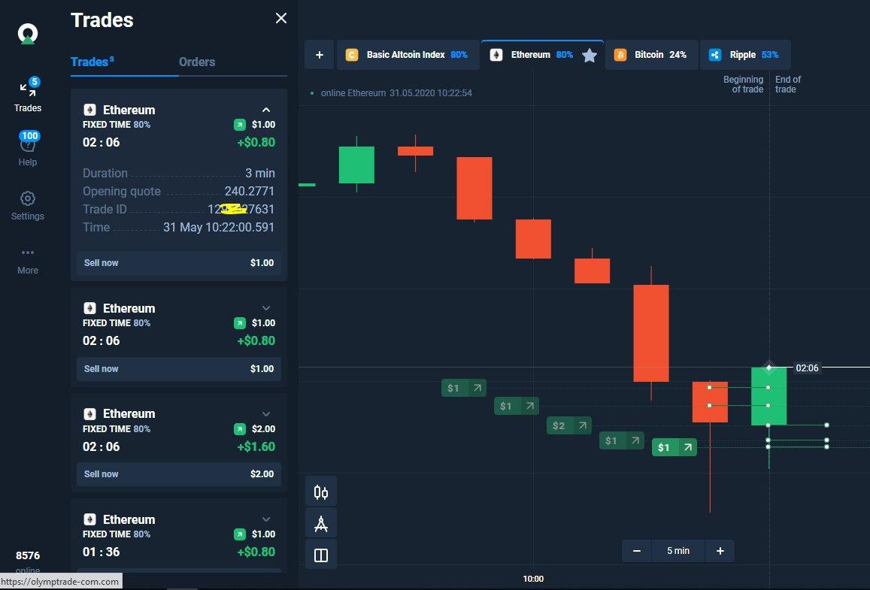The width and height of the screenshot is (870, 590).
Task: Click the bright green $1 trade marker
Action: point(674,447)
